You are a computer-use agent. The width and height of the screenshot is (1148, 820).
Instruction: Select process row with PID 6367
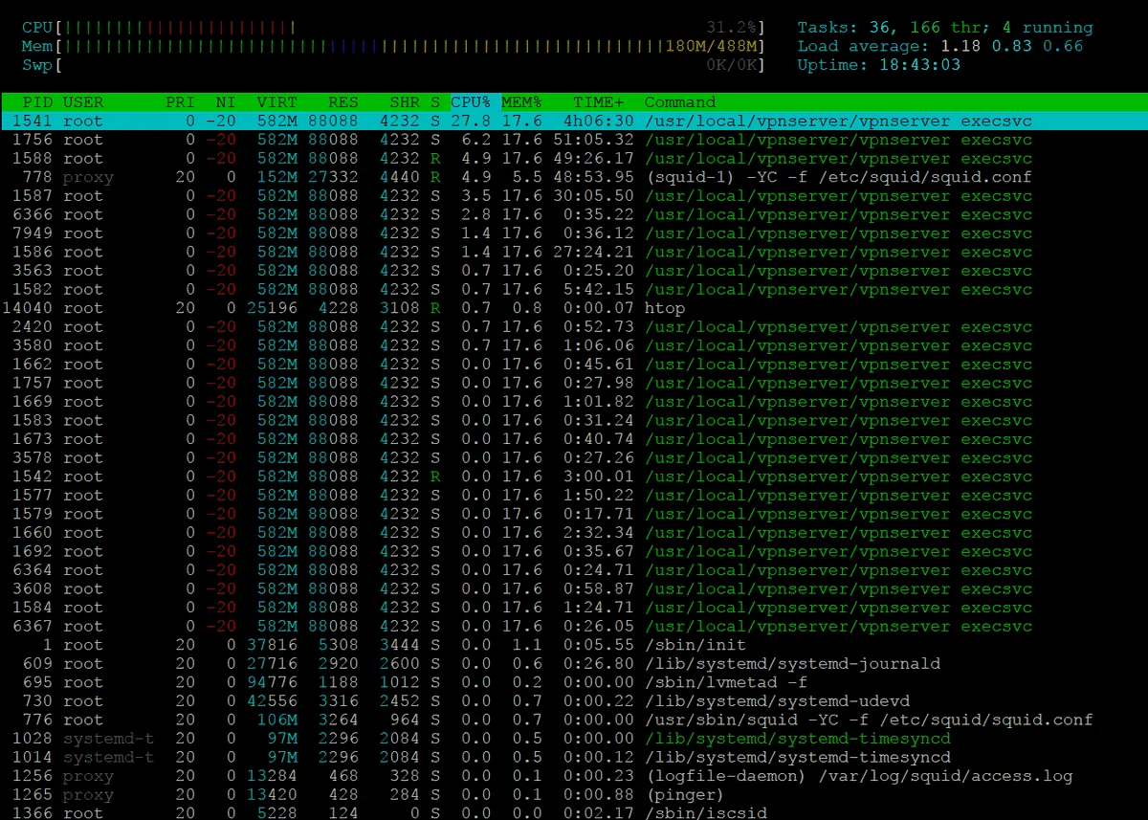tap(574, 626)
